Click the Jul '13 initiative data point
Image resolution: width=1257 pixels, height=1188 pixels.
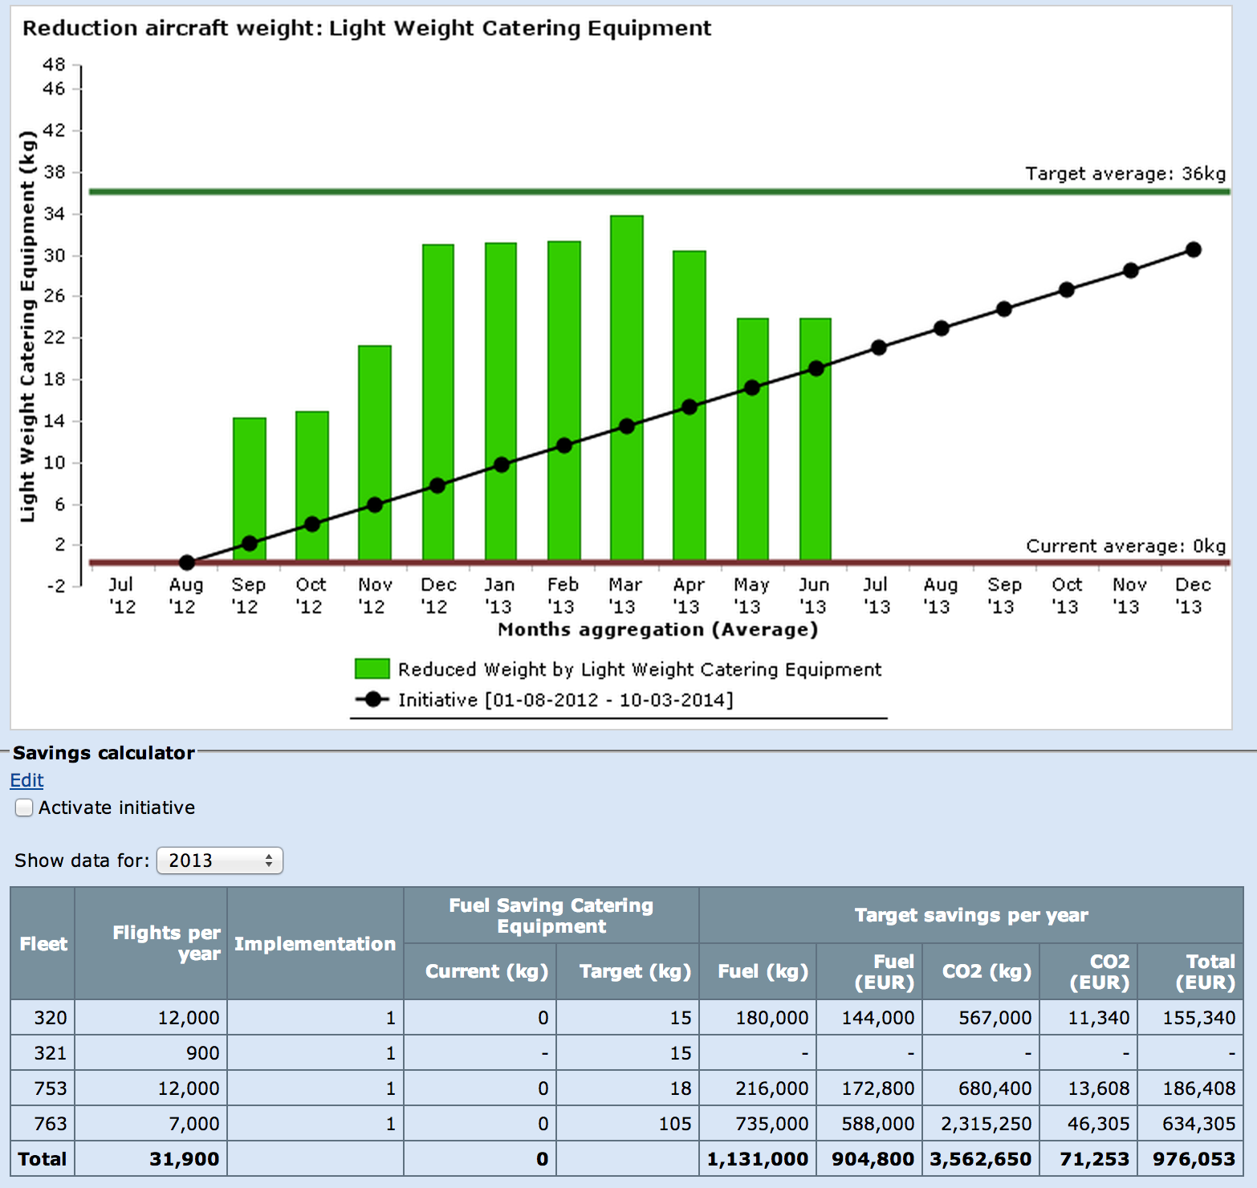pos(878,348)
